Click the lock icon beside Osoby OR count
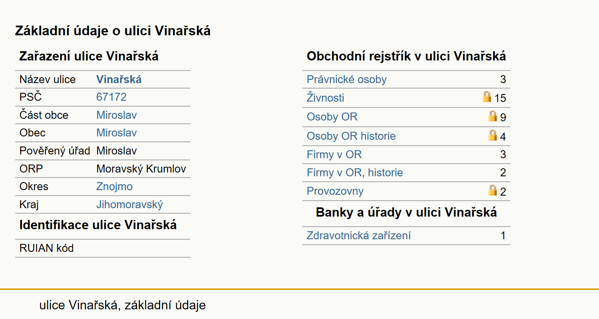This screenshot has height=319, width=599. 493,116
